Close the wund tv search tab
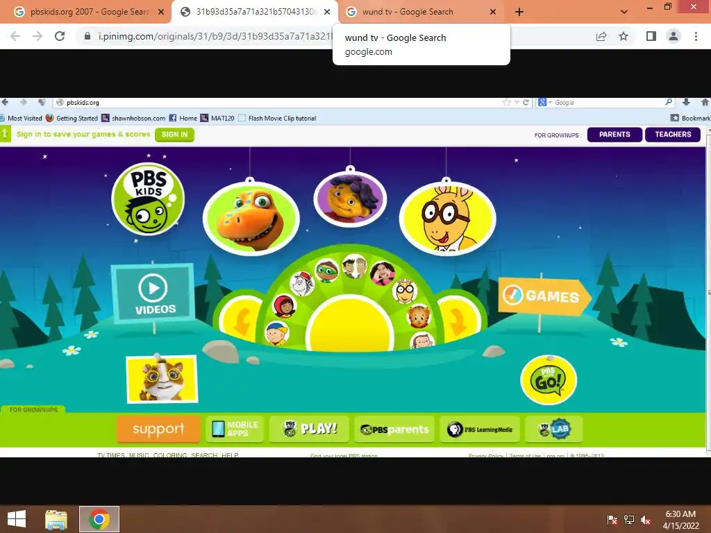Image resolution: width=711 pixels, height=533 pixels. coord(493,12)
